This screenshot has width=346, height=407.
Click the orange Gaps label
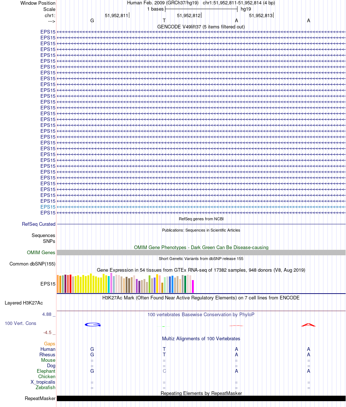(50, 344)
